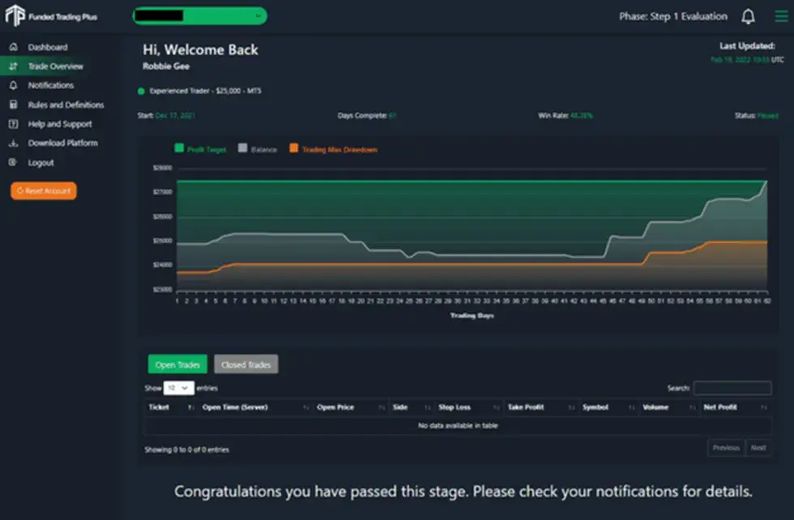Sort table by Open Time (Server) column

click(255, 407)
